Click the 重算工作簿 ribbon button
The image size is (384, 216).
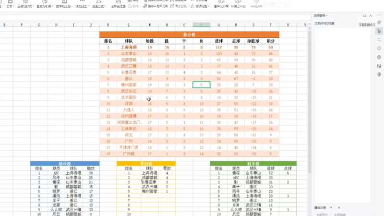tap(221, 4)
